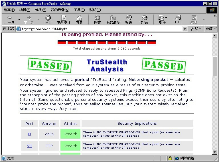Expand the Links bar chevron
This screenshot has width=219, height=162.
tap(215, 28)
